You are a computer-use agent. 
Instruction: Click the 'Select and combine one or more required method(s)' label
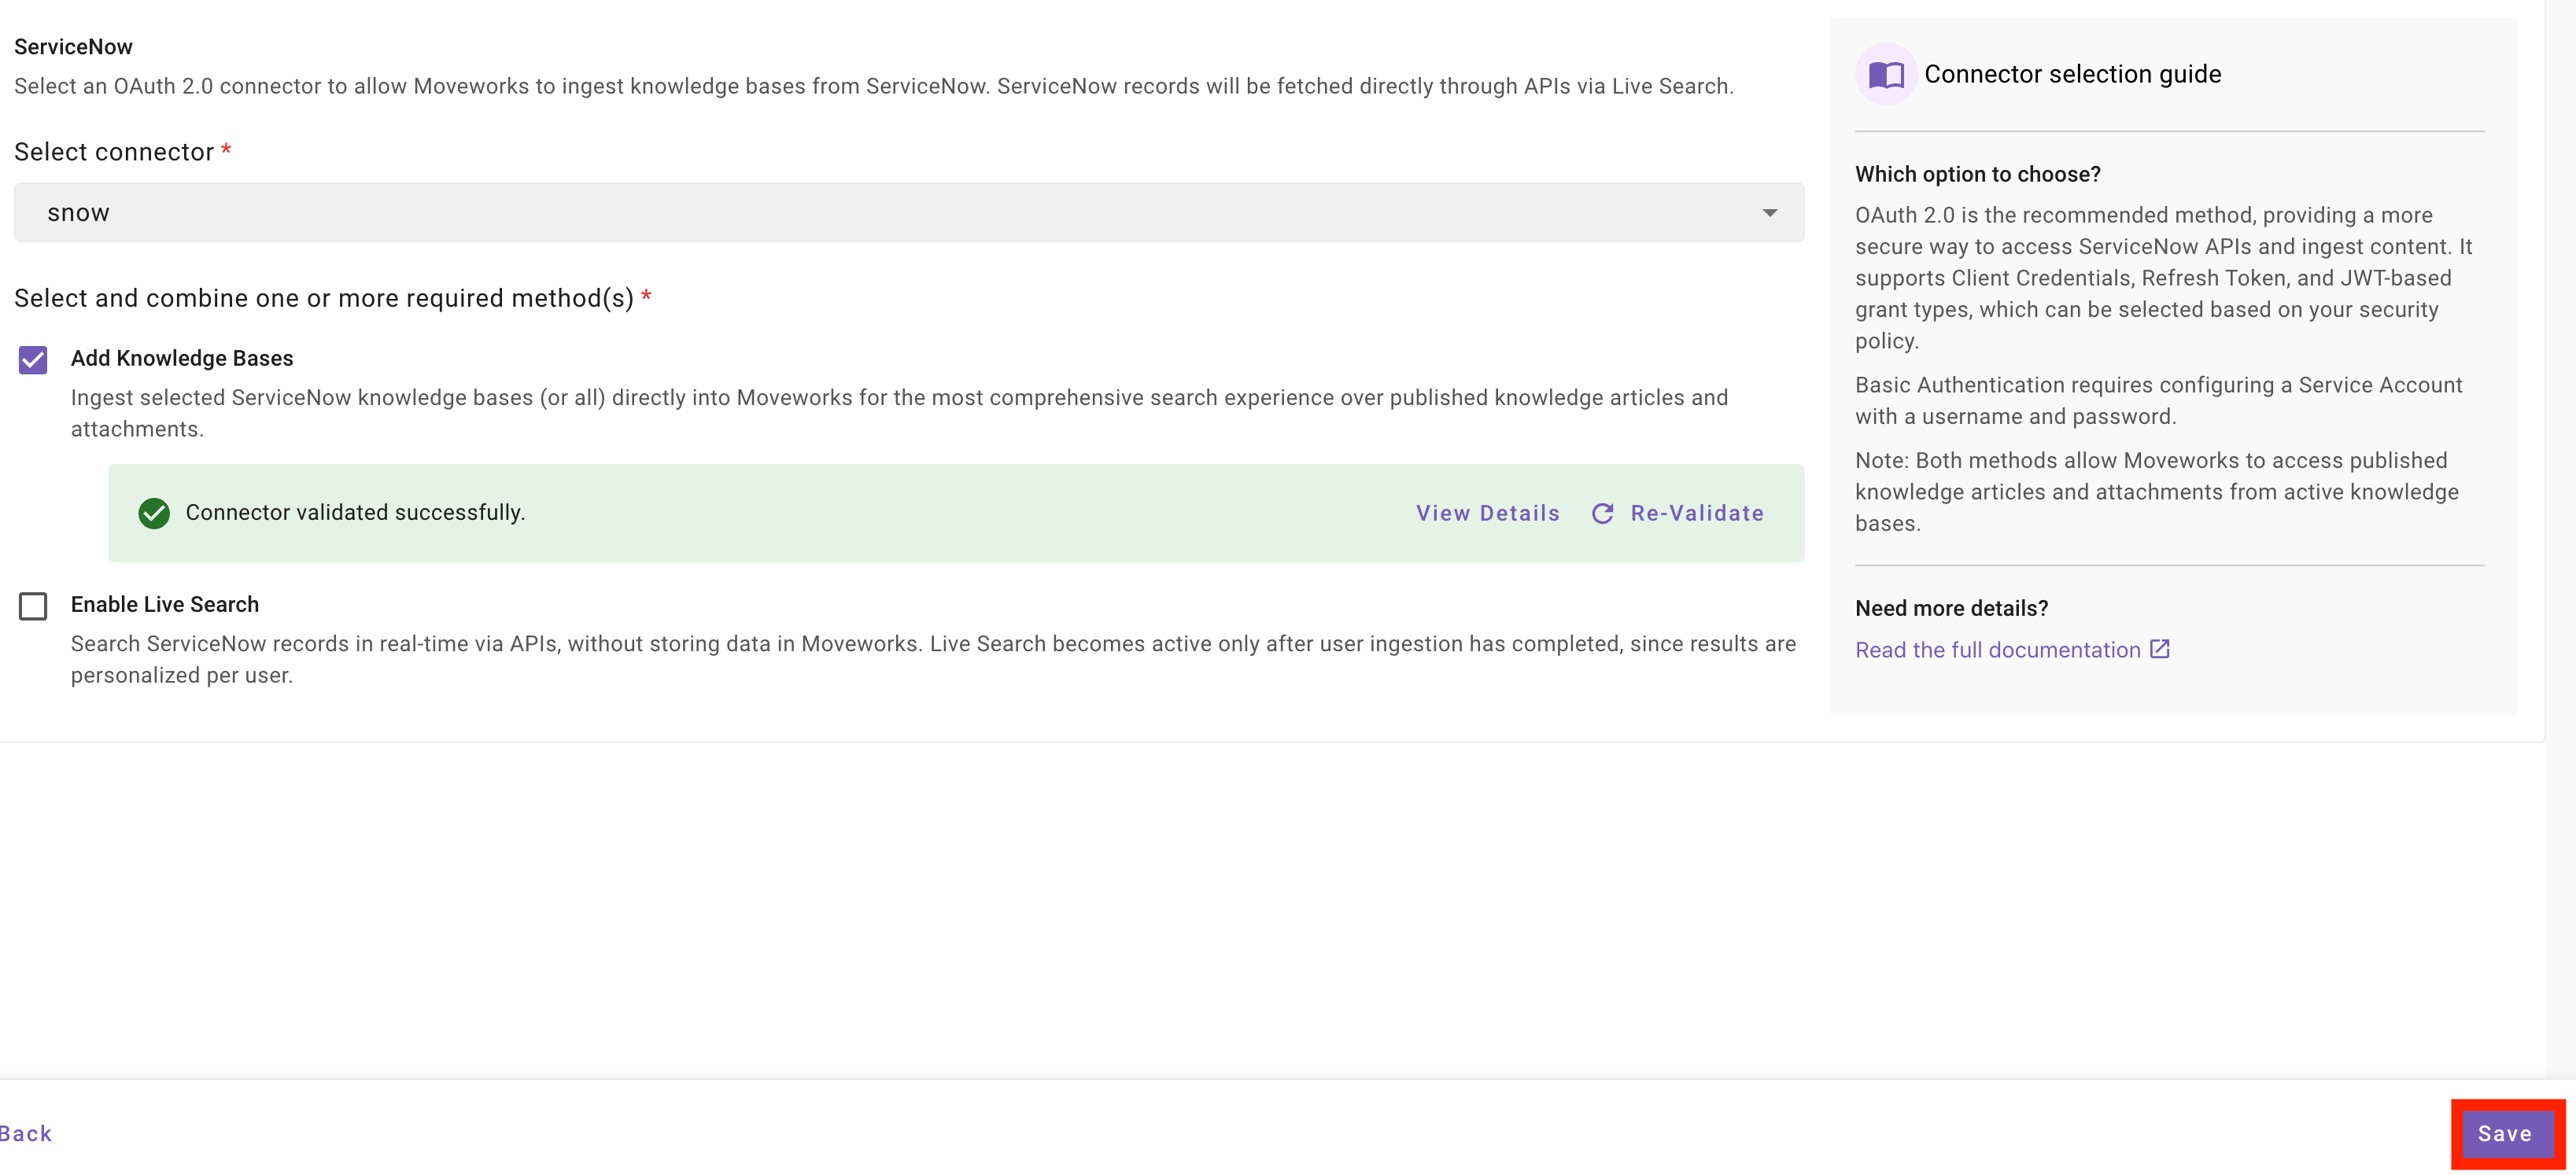[x=324, y=298]
